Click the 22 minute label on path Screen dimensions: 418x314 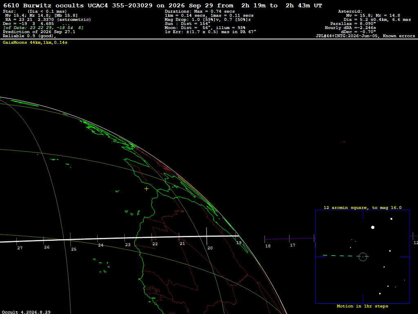[x=155, y=244]
